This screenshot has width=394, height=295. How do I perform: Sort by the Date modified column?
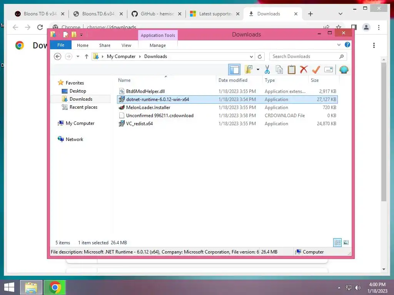click(239, 80)
